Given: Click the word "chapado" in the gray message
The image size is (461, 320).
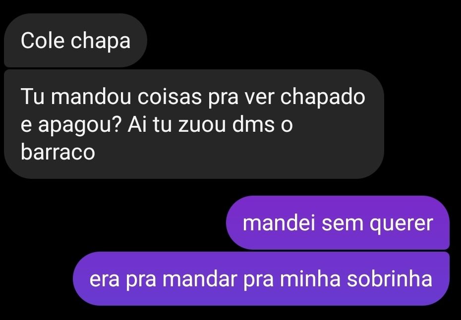Looking at the screenshot, I should point(323,98).
